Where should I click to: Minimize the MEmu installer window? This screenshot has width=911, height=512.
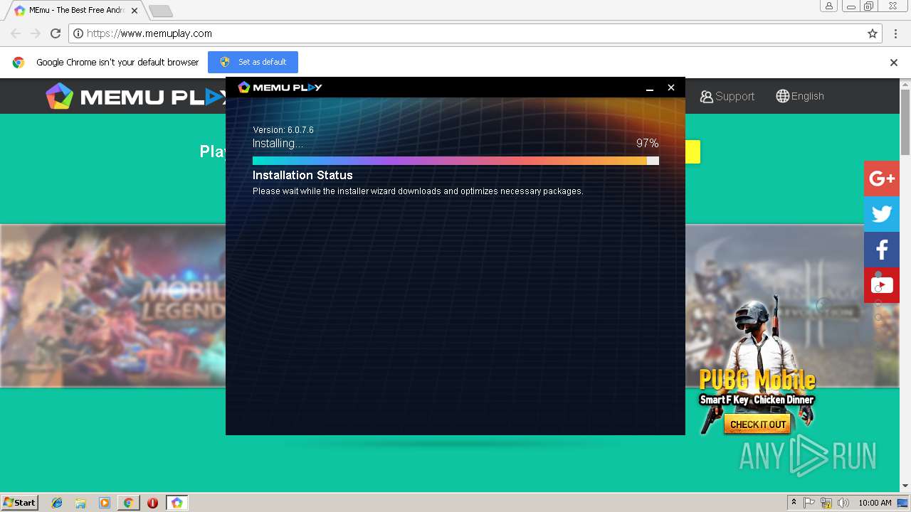[649, 87]
